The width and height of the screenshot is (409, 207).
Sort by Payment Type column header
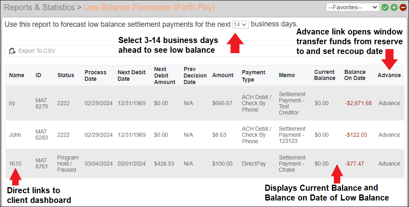coord(254,76)
